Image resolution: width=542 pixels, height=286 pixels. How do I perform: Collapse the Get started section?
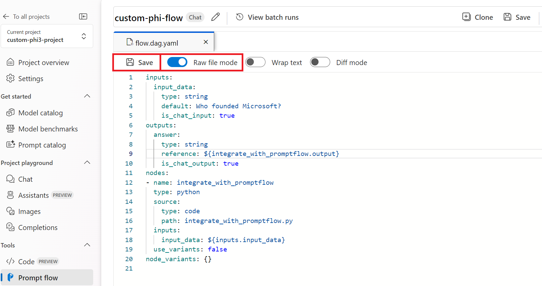pos(87,96)
